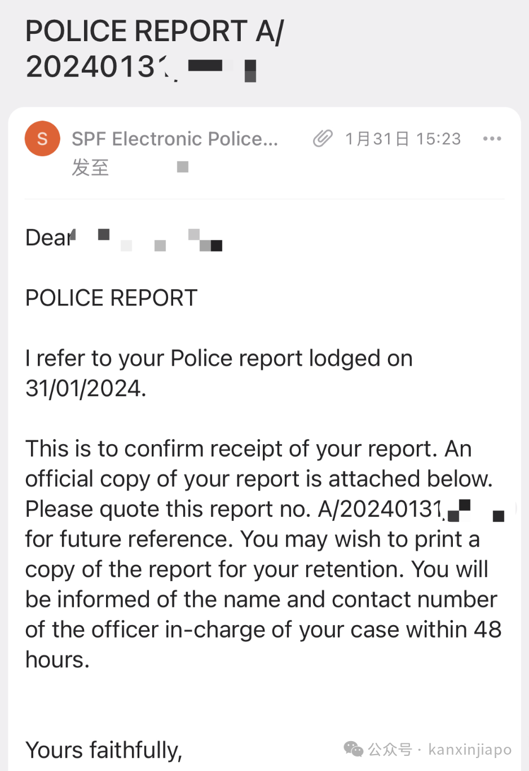This screenshot has width=529, height=771.
Task: Tap the 公众号 kanxinjiapo watermark text
Action: point(439,749)
